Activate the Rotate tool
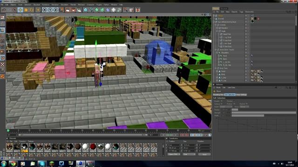Image resolution: width=298 pixels, height=167 pixels. tap(32, 10)
